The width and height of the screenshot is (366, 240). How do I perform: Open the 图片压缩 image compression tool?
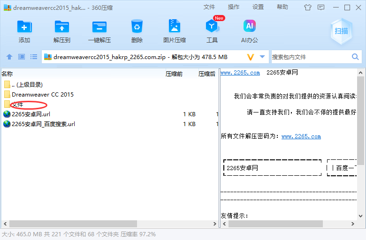coord(175,26)
